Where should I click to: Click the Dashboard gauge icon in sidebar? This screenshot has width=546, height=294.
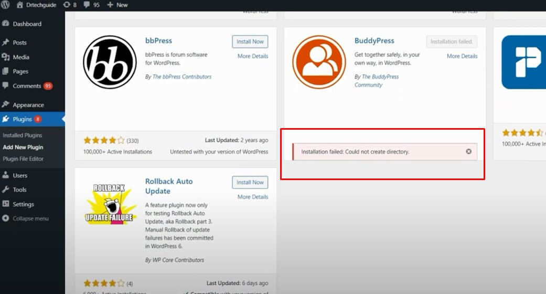point(6,24)
